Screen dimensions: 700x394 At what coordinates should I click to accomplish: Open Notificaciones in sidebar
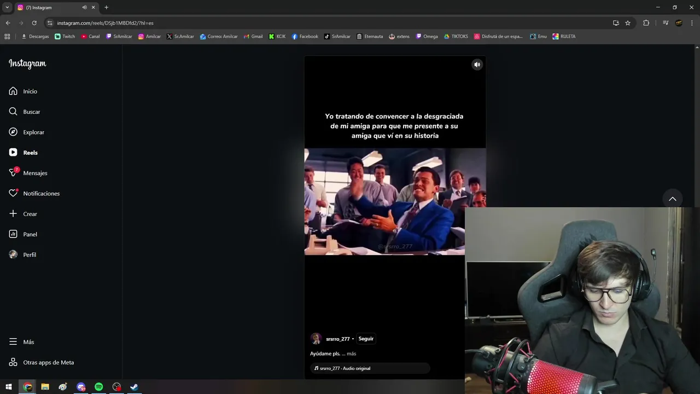[x=34, y=193]
